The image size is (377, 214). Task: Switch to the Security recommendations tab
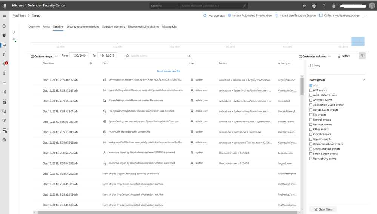point(83,27)
